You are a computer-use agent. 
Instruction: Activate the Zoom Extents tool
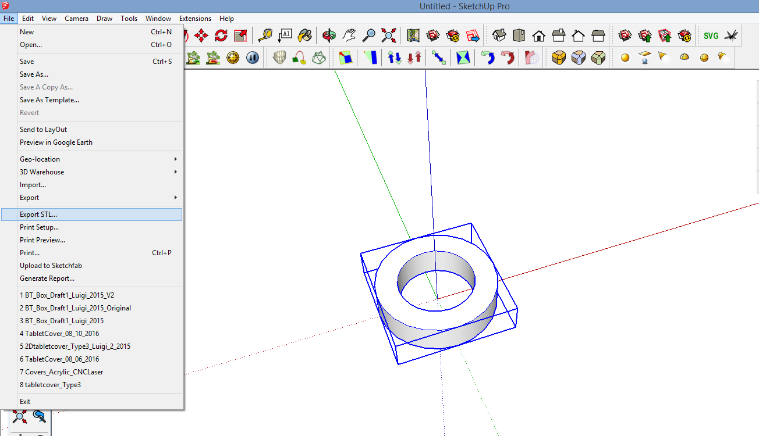tap(388, 35)
